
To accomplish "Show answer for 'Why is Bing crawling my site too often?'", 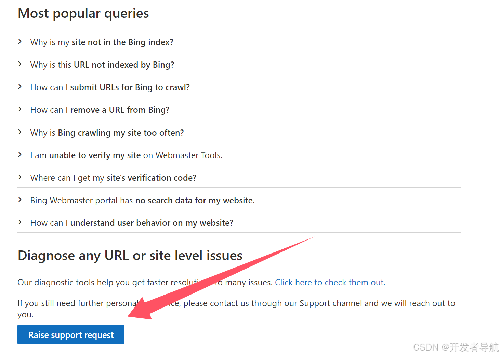I will [x=107, y=133].
